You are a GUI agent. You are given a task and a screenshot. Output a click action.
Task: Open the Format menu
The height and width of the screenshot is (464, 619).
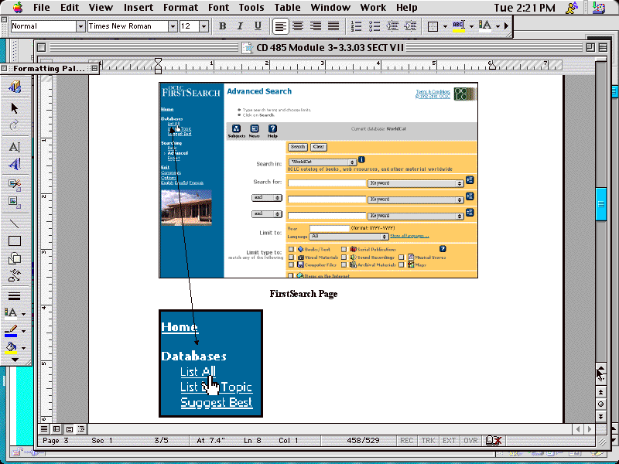(181, 8)
